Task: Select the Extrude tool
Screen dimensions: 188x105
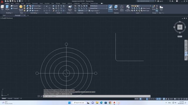Action: (x=7, y=8)
